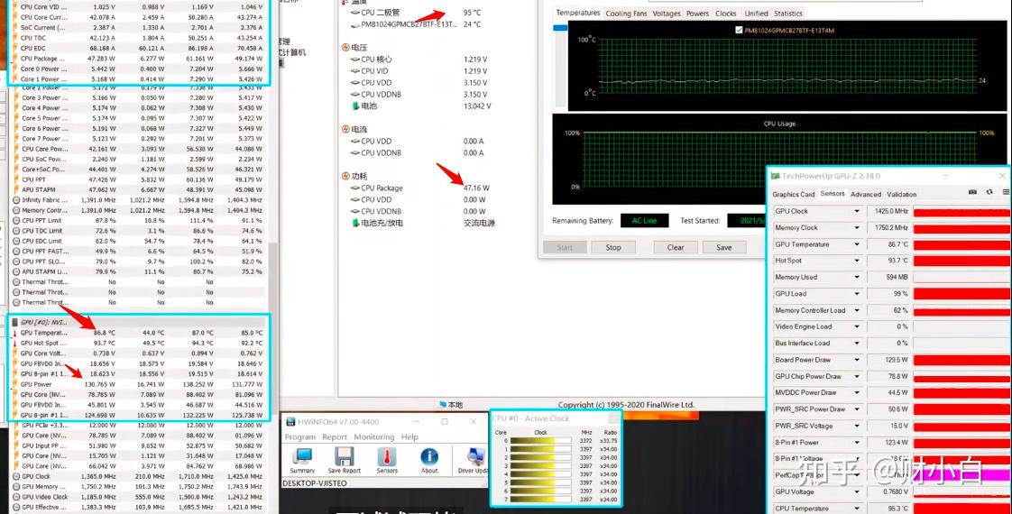This screenshot has width=1012, height=514.
Task: Click the 电池充/放电 battery icon
Action: [x=355, y=223]
